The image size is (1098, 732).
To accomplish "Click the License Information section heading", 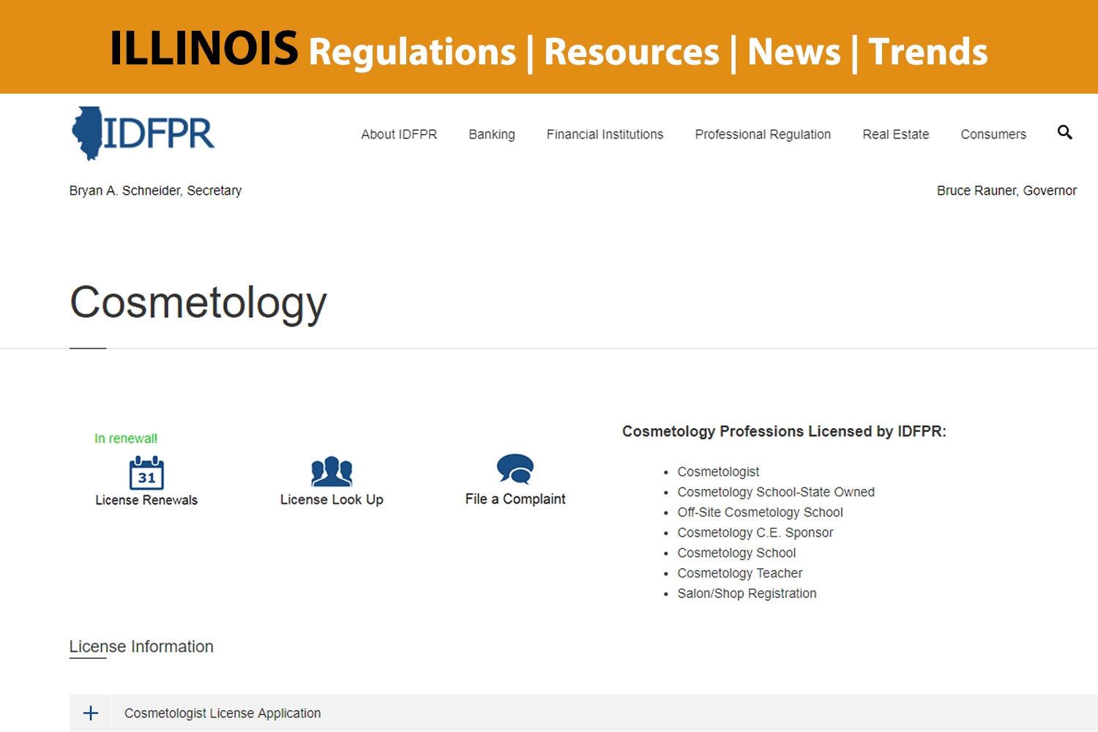I will (x=141, y=647).
